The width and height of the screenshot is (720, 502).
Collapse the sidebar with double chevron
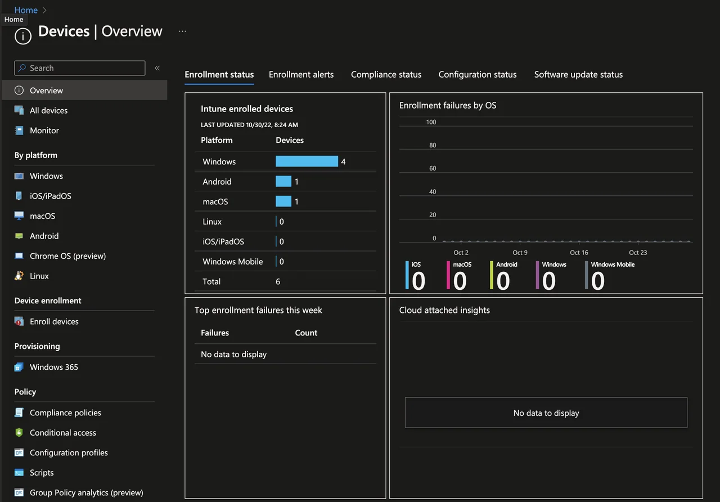(x=157, y=68)
